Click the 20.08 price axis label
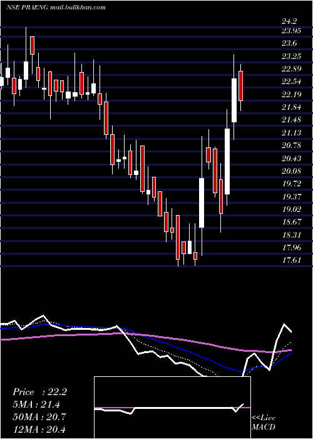The height and width of the screenshot is (439, 313). (291, 171)
